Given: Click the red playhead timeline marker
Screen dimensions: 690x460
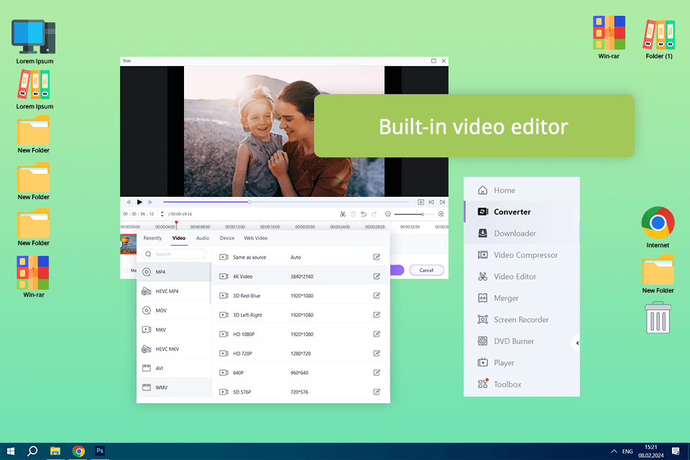Looking at the screenshot, I should (x=177, y=224).
